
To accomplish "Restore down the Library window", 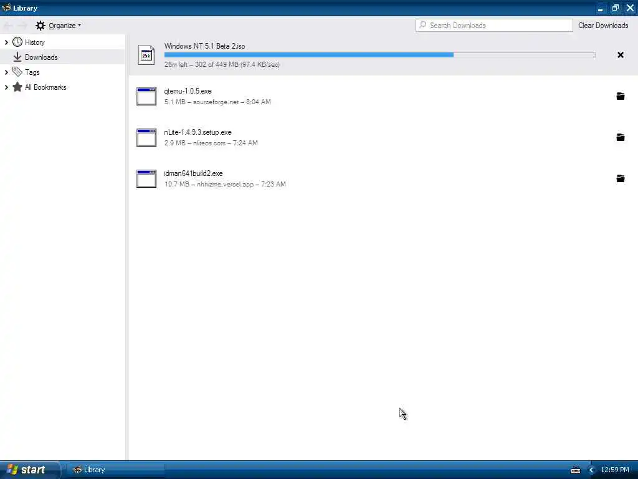I will [x=615, y=8].
